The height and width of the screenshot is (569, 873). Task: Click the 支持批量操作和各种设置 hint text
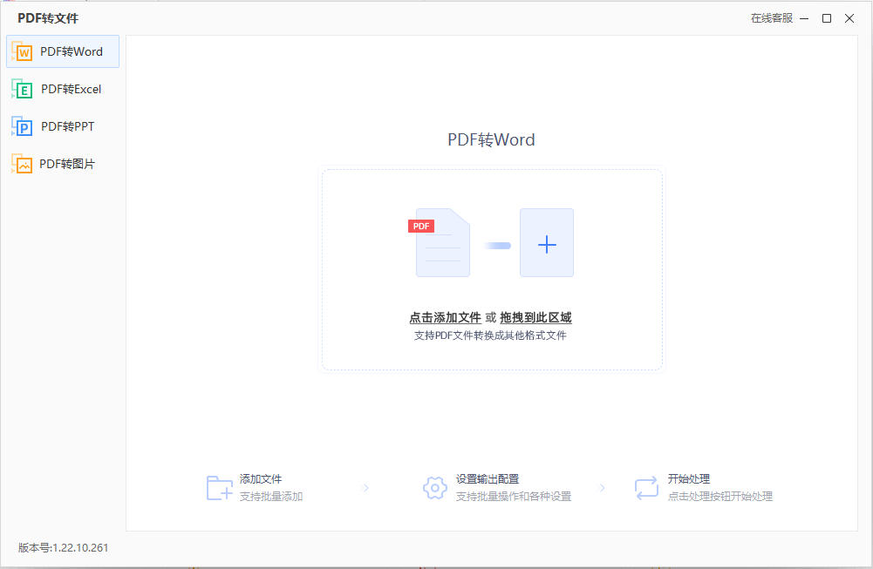(514, 496)
